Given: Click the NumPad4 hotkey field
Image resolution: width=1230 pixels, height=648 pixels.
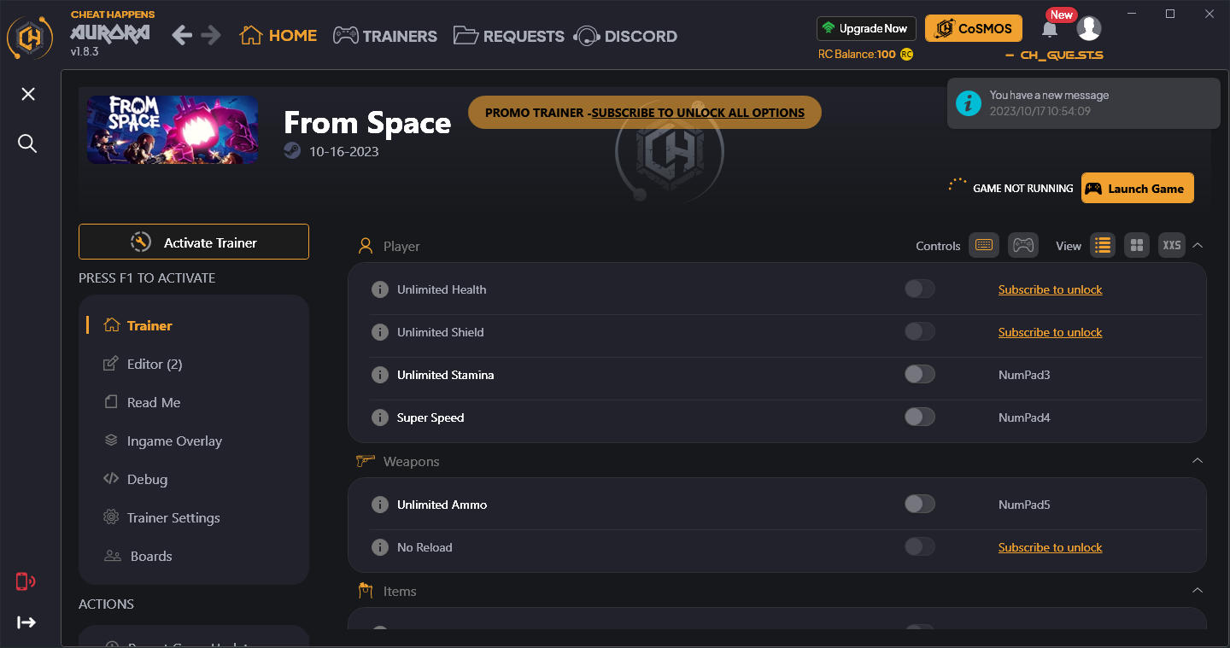Looking at the screenshot, I should [x=1024, y=417].
